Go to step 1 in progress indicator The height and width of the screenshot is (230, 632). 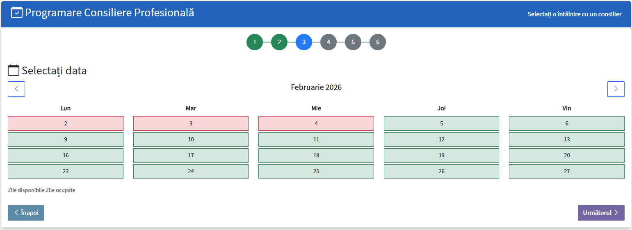255,42
